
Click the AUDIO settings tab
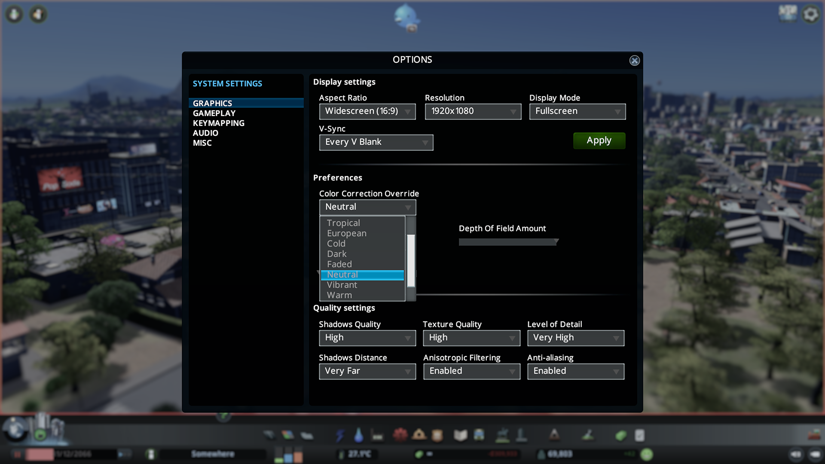[206, 133]
